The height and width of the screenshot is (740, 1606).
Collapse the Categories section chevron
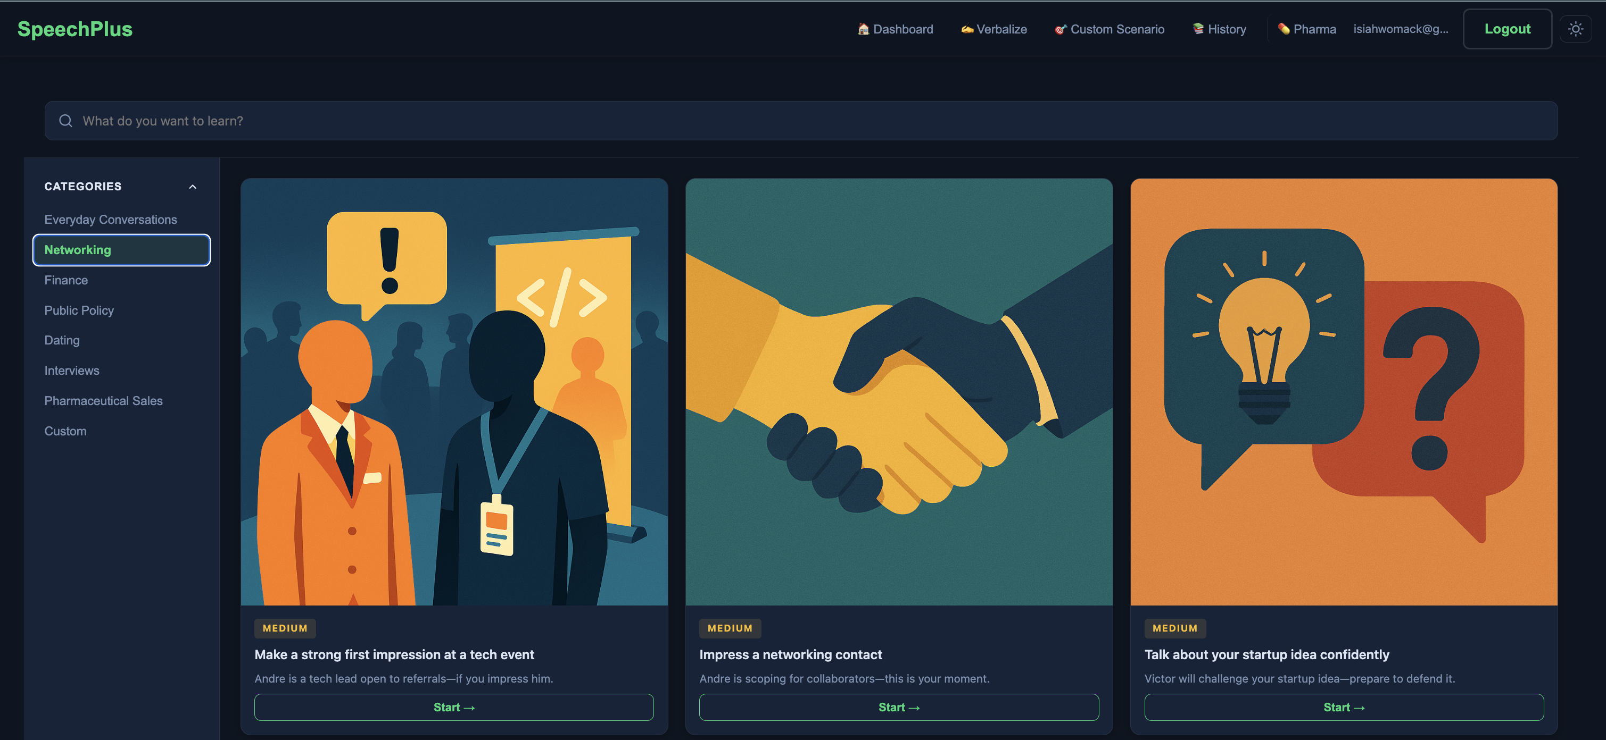pyautogui.click(x=193, y=187)
